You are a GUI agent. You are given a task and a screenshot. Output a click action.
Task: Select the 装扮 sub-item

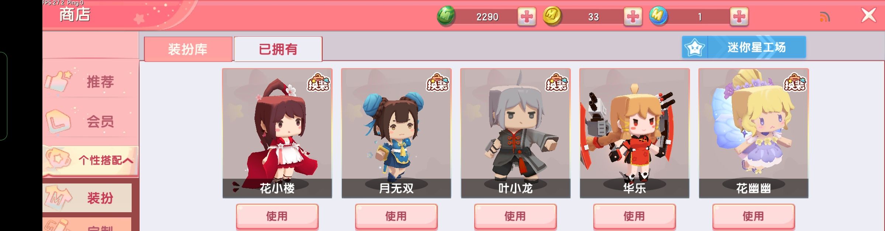pyautogui.click(x=87, y=198)
